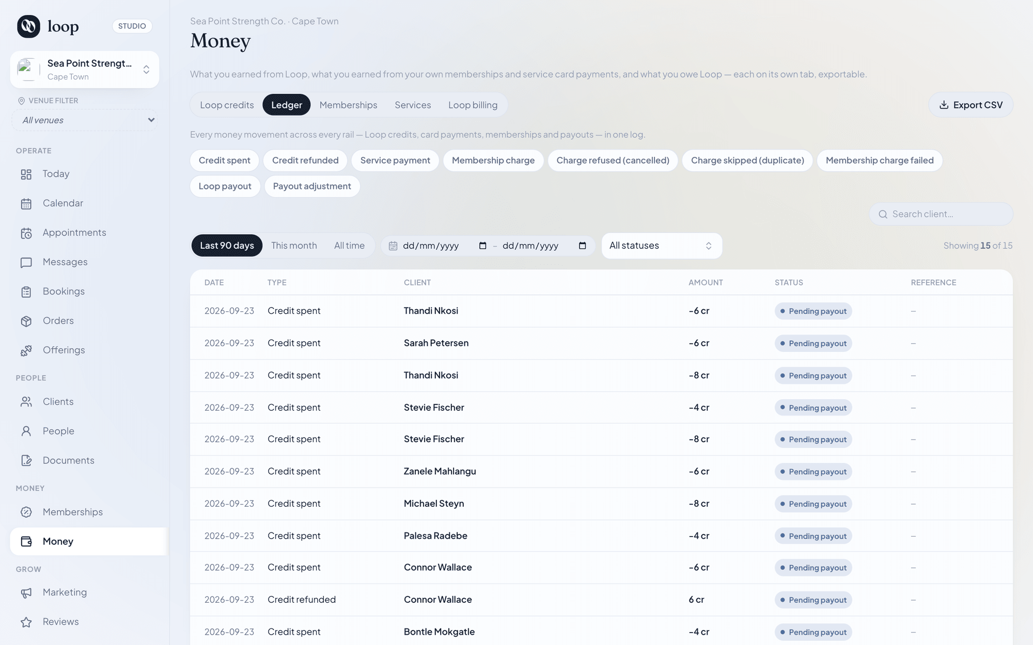Select the All time range

tap(349, 246)
